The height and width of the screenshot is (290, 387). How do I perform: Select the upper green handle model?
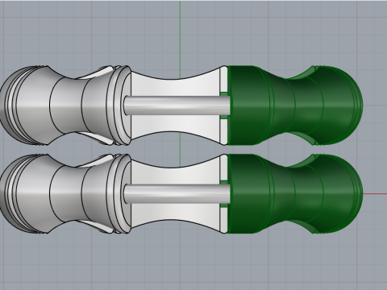click(295, 106)
